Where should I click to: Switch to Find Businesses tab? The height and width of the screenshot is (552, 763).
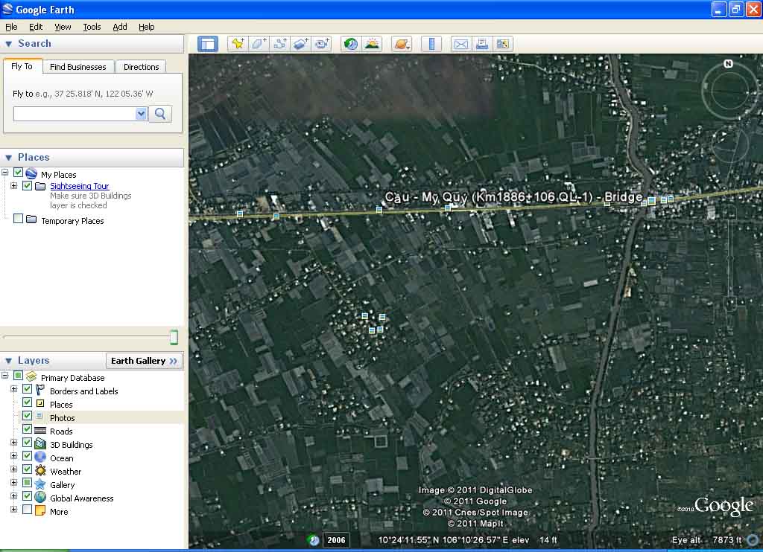pyautogui.click(x=77, y=66)
